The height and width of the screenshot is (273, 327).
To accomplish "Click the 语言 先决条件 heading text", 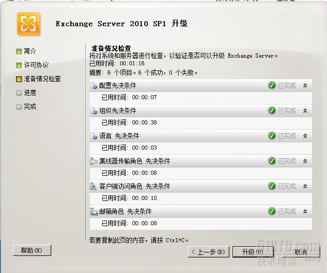I will (119, 136).
